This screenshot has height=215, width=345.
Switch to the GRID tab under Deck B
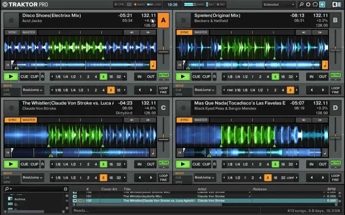pos(179,94)
